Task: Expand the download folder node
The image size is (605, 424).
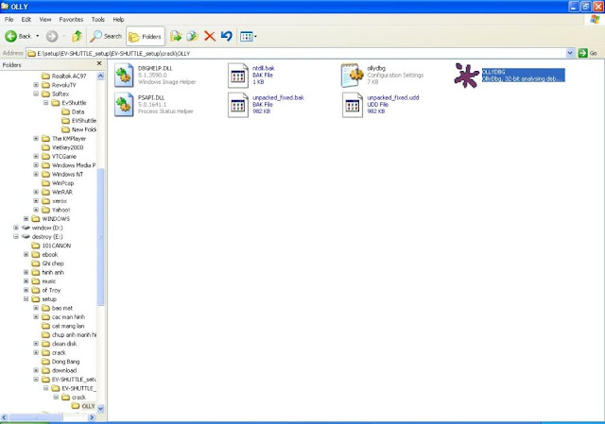Action: [x=36, y=370]
